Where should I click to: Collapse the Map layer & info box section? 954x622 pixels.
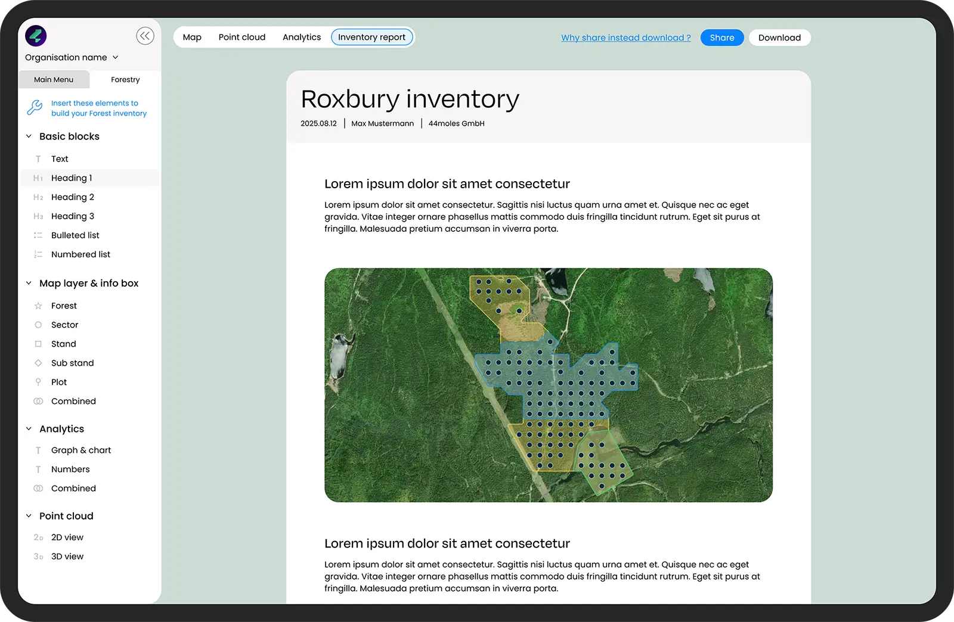29,283
